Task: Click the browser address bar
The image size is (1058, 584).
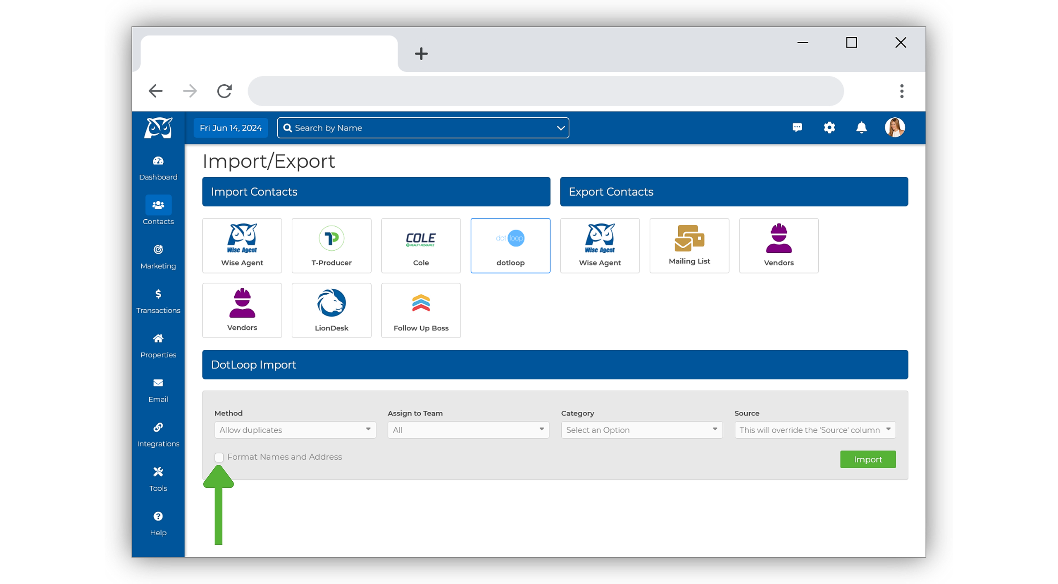Action: [x=546, y=91]
